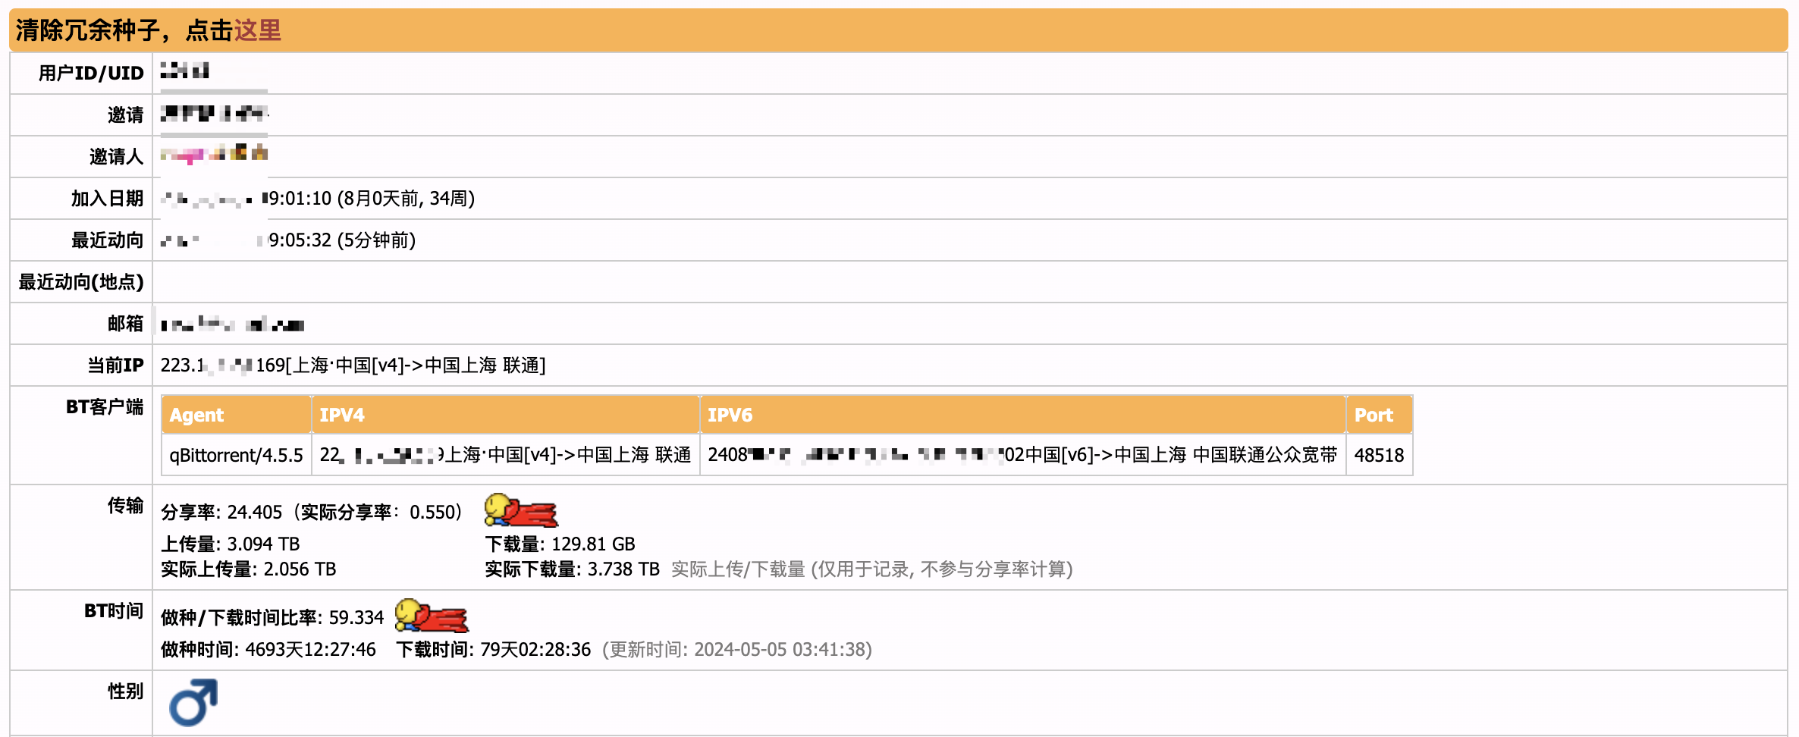Click the 上传量 3.094 TB value
1799x737 pixels.
click(263, 544)
